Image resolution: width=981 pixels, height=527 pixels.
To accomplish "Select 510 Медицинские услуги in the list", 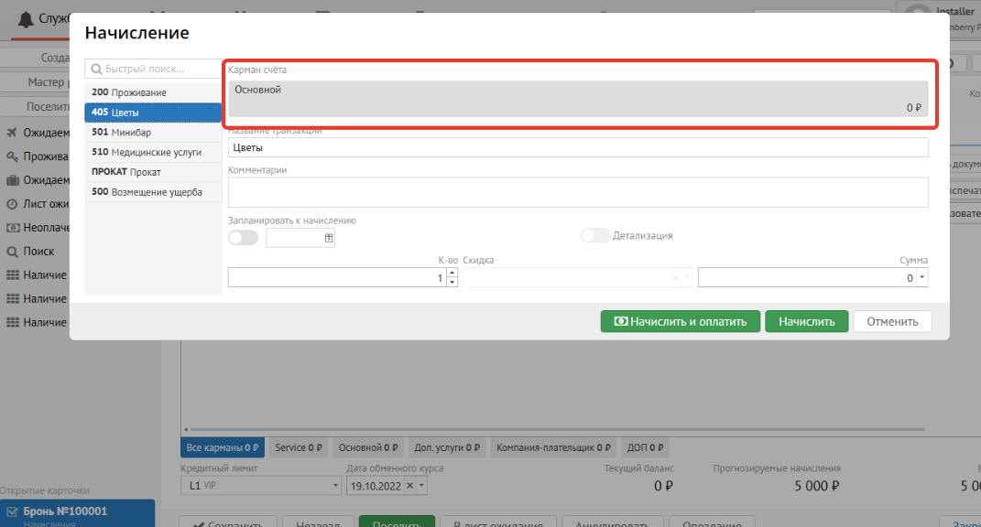I will (153, 152).
